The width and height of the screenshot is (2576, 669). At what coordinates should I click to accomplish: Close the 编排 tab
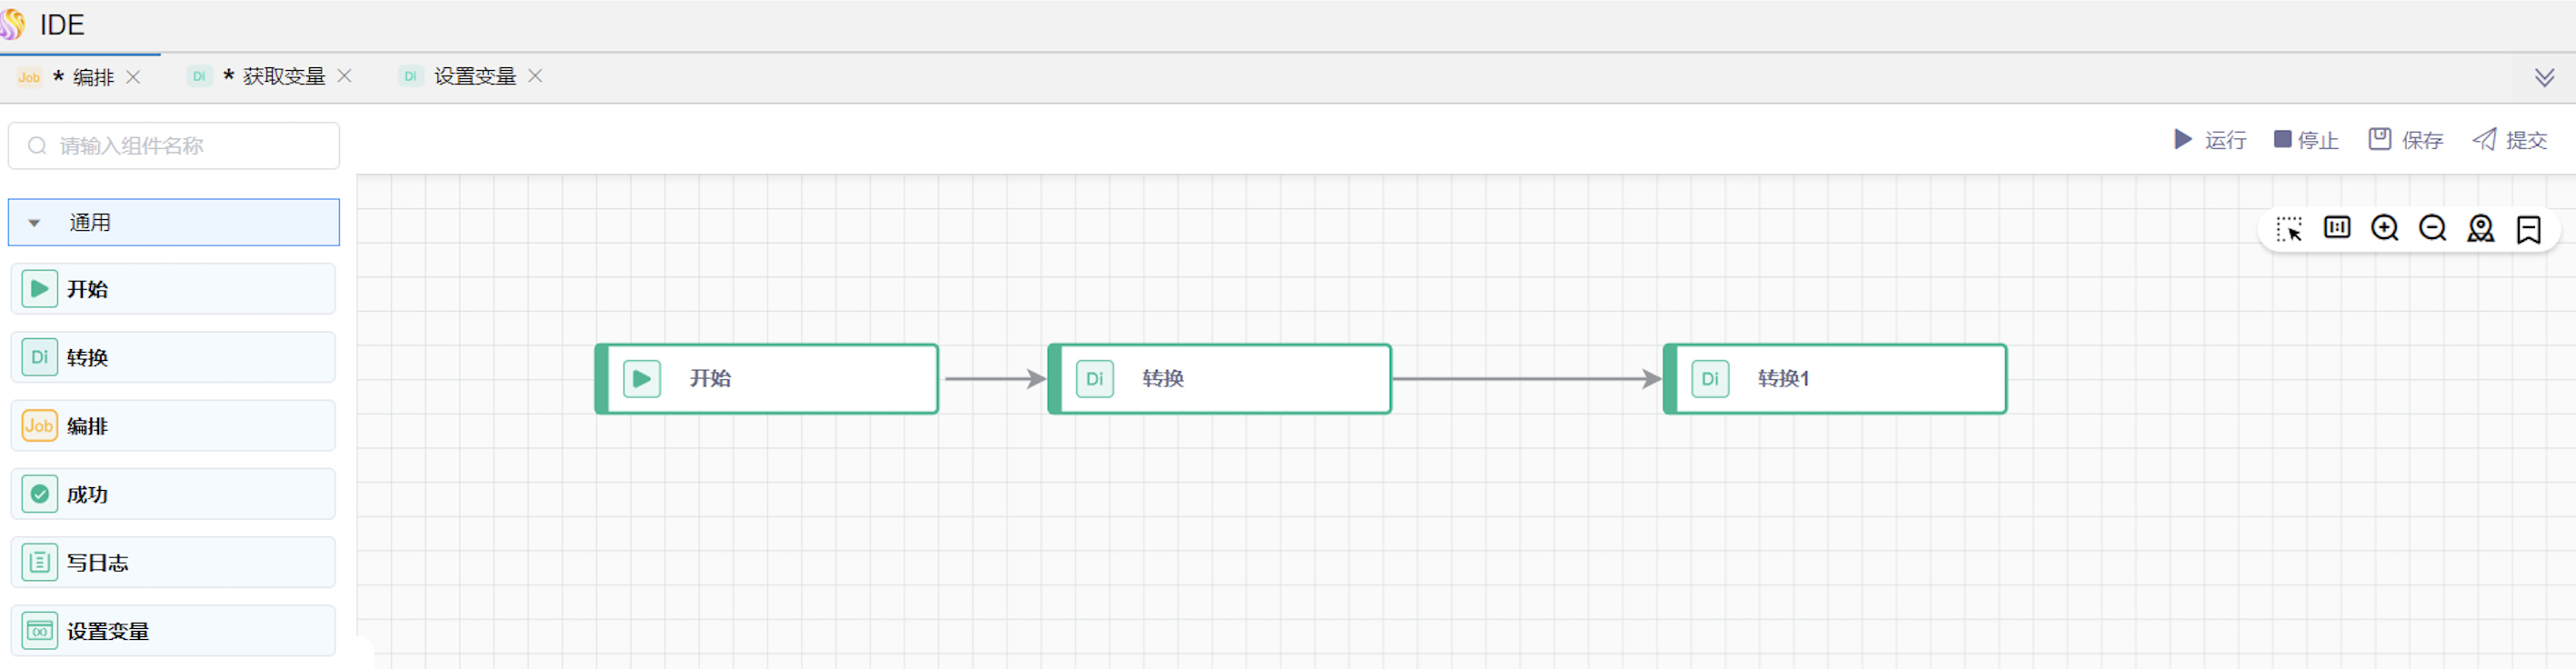point(133,77)
